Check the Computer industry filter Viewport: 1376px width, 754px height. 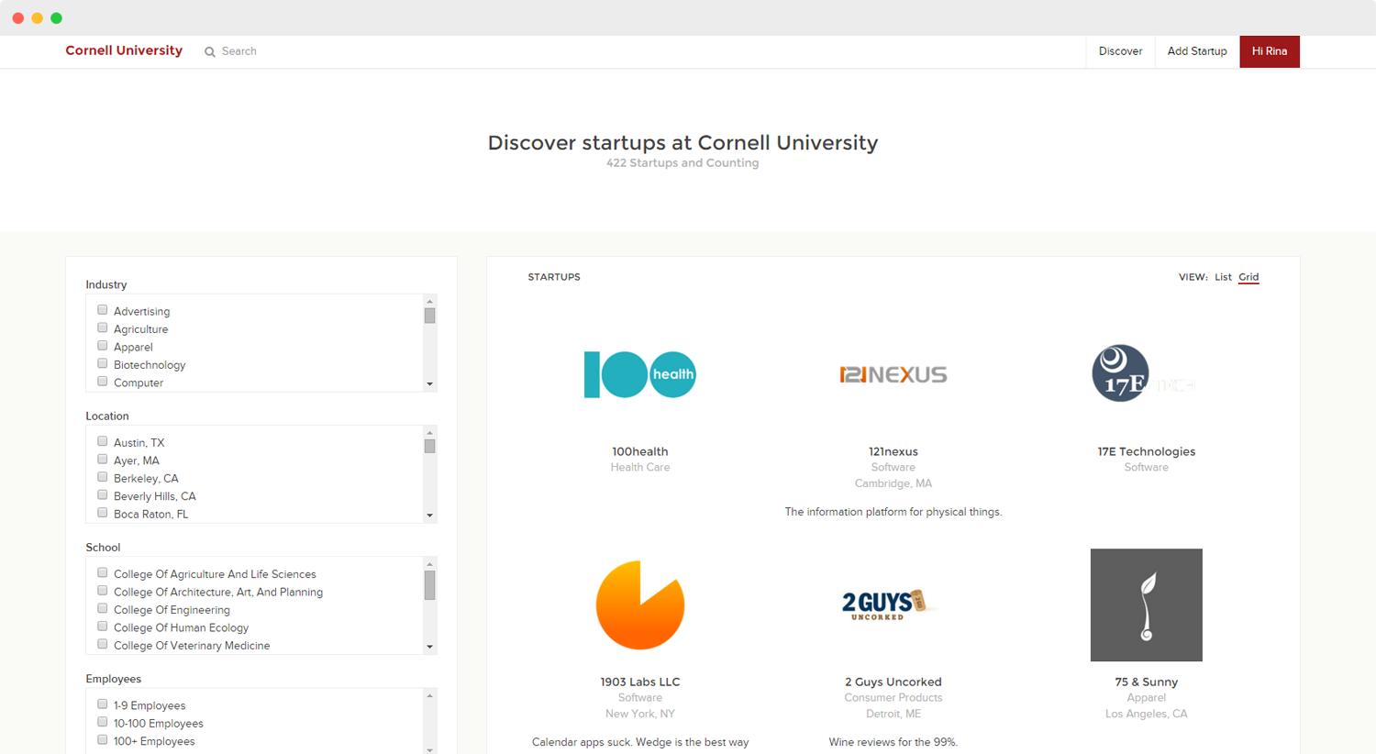103,382
